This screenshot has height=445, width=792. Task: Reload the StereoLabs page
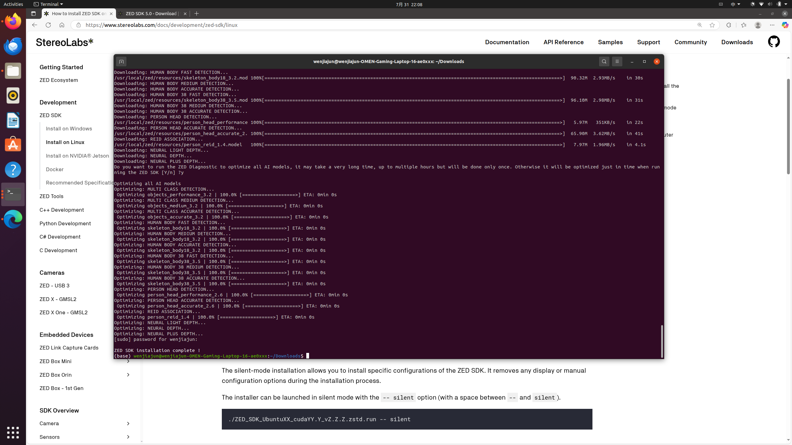[48, 25]
